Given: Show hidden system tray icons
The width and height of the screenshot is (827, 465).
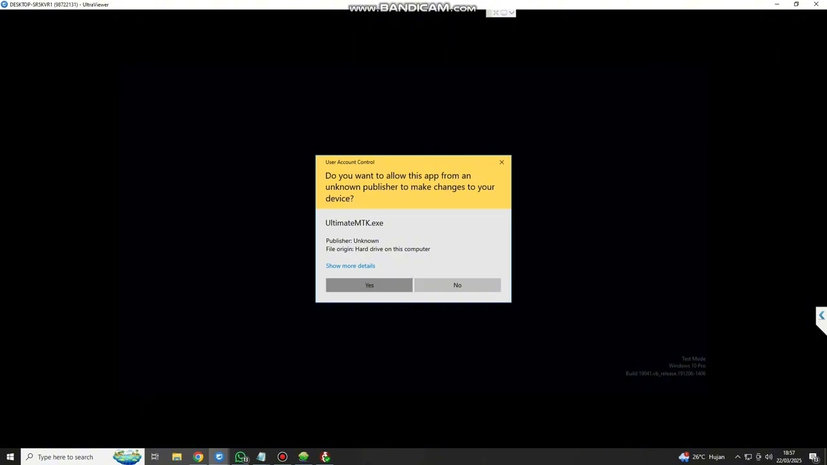Looking at the screenshot, I should coord(737,457).
